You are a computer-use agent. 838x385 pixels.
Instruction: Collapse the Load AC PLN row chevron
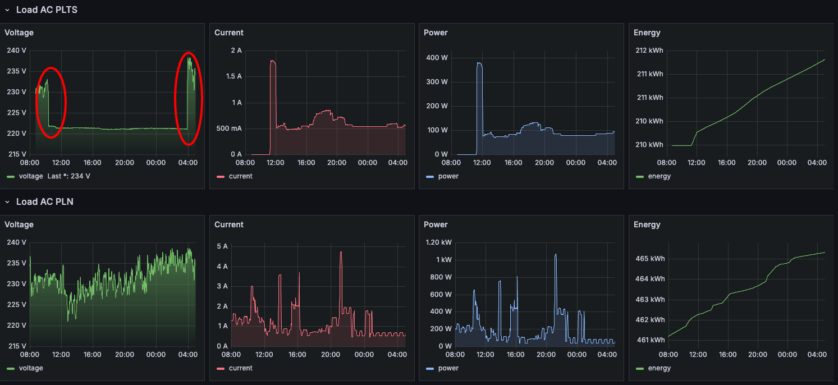tap(7, 202)
